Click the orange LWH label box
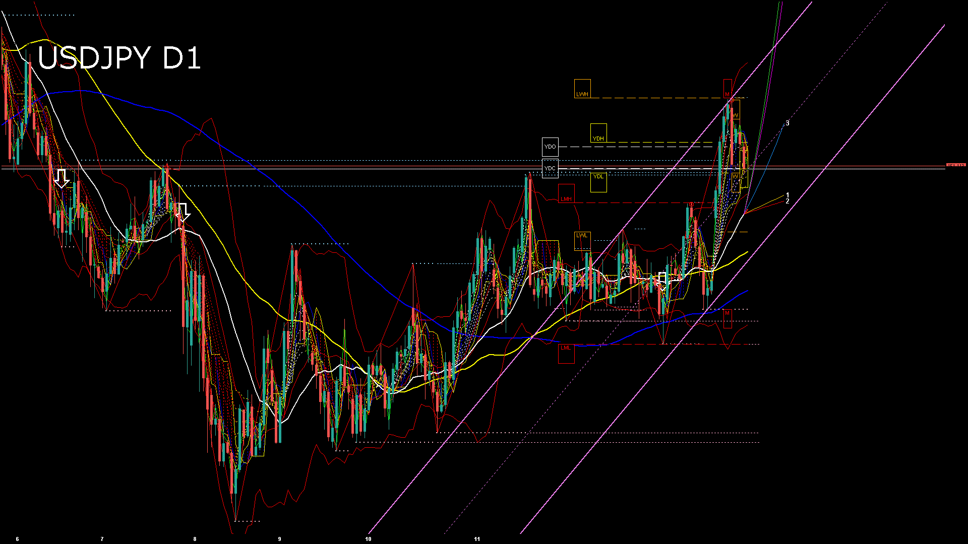The width and height of the screenshot is (968, 544). [x=582, y=89]
